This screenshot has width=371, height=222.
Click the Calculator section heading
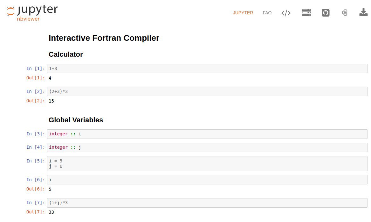pyautogui.click(x=65, y=54)
